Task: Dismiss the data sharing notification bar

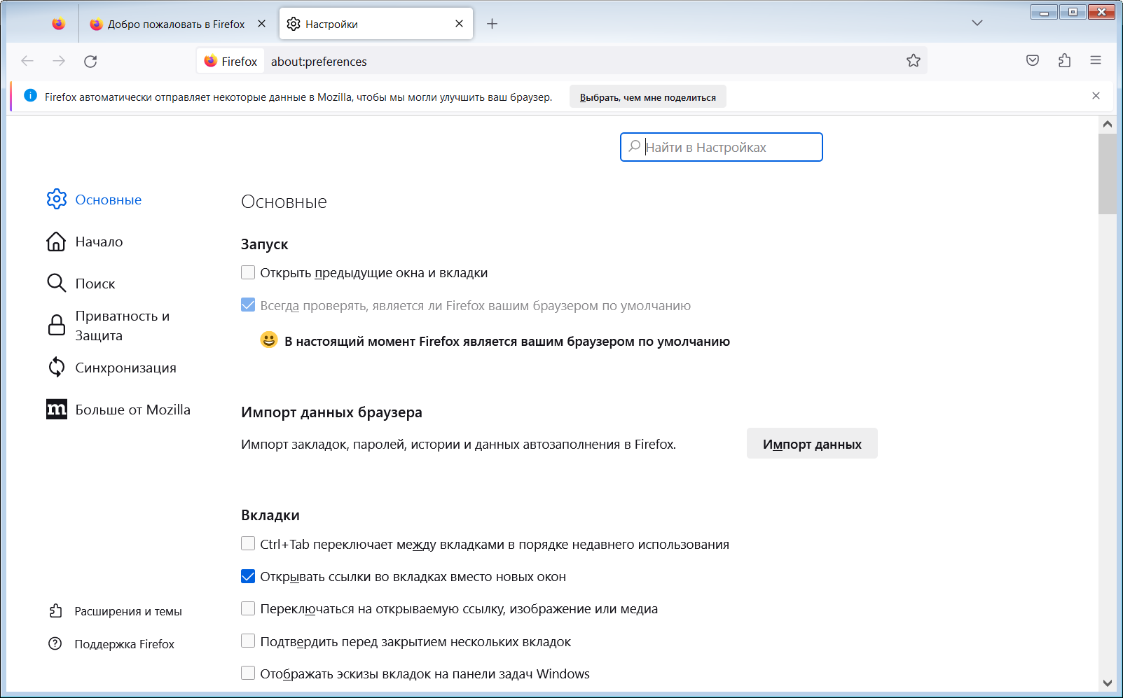Action: [x=1096, y=96]
